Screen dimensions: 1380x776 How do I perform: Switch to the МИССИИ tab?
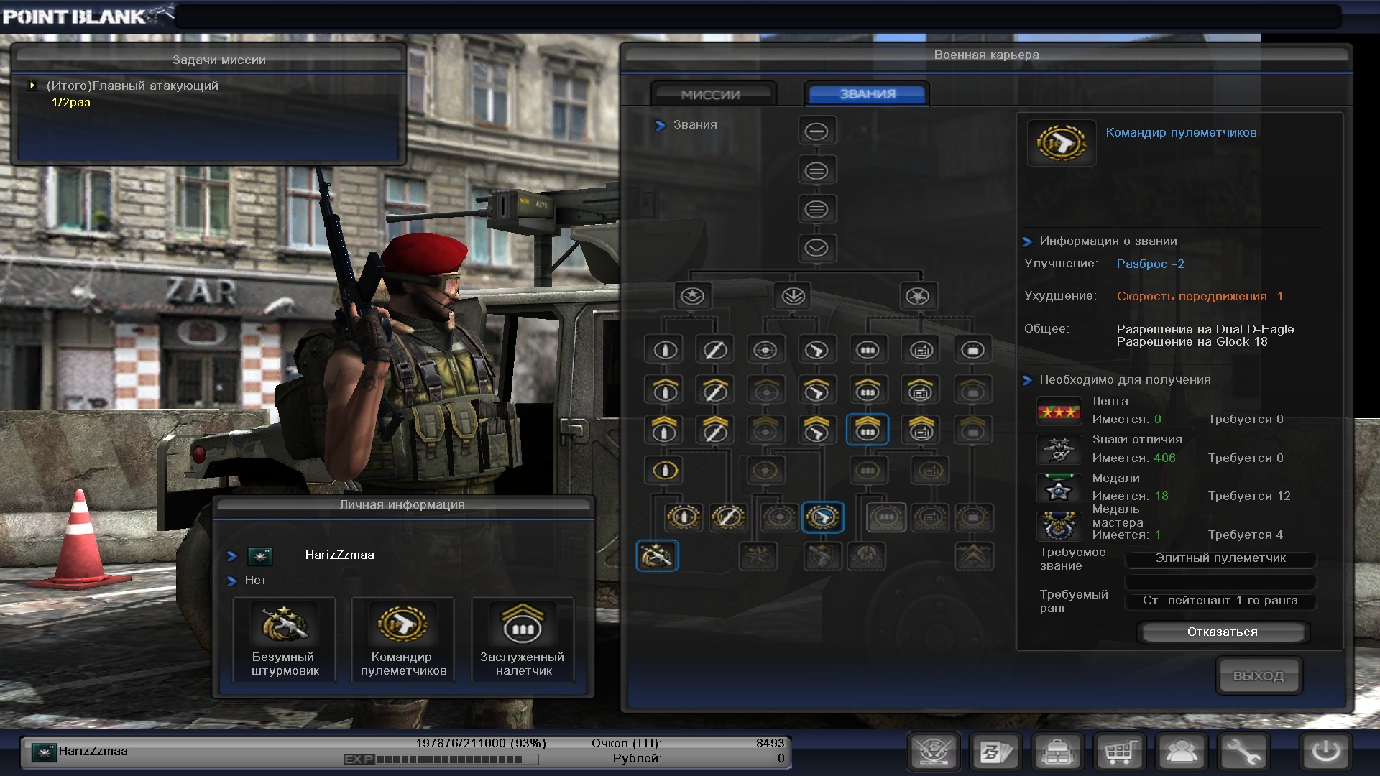click(713, 94)
